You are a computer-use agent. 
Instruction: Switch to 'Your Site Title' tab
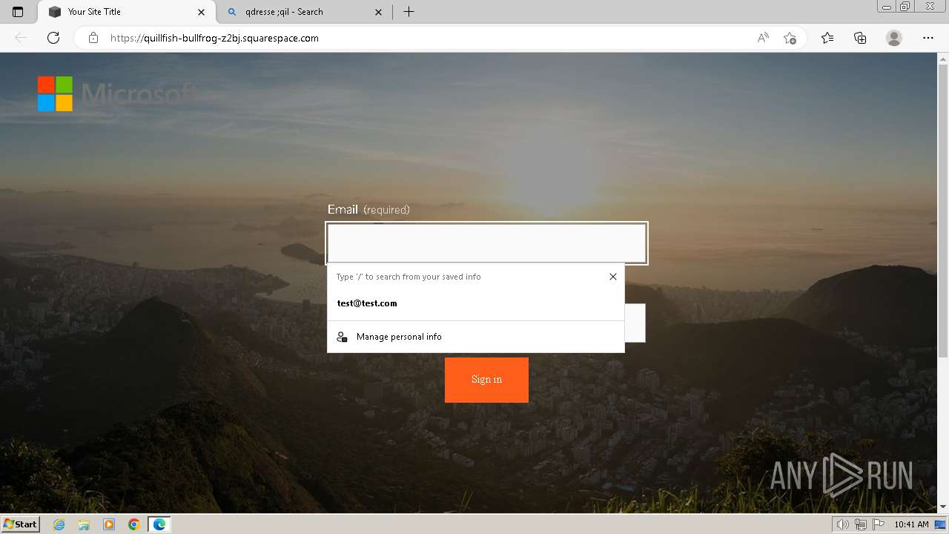point(126,12)
